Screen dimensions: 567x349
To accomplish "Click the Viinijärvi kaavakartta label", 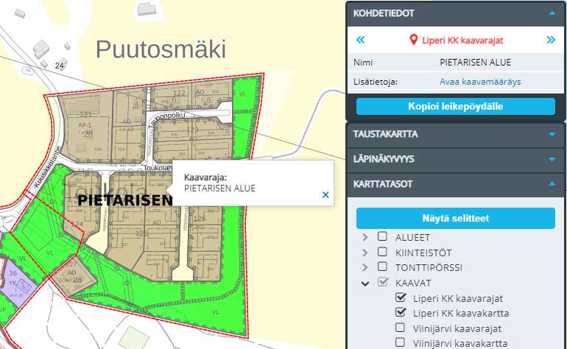I will pyautogui.click(x=460, y=343).
